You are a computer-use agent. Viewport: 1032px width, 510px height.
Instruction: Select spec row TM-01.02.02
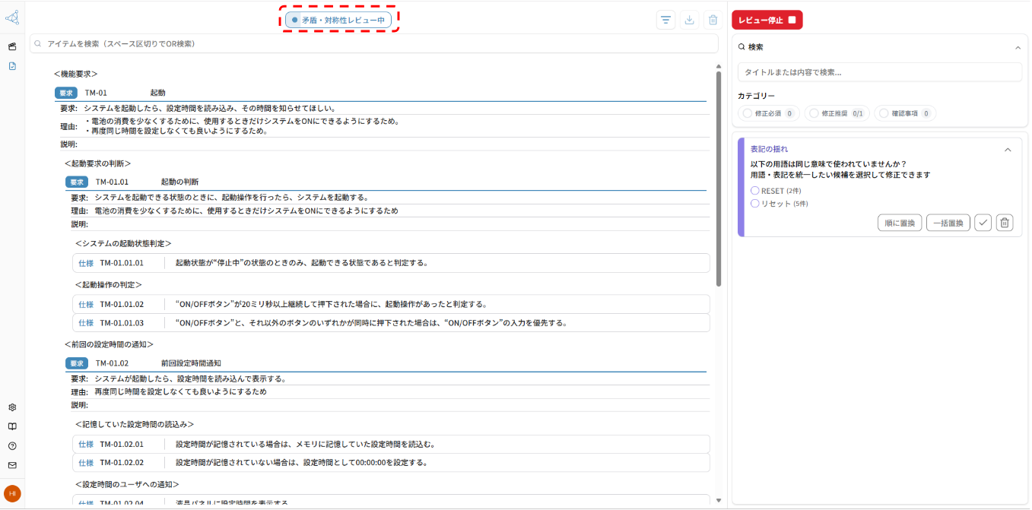391,462
